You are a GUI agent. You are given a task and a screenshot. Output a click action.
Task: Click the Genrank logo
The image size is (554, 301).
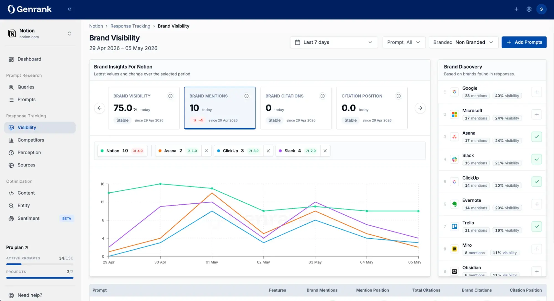point(29,9)
